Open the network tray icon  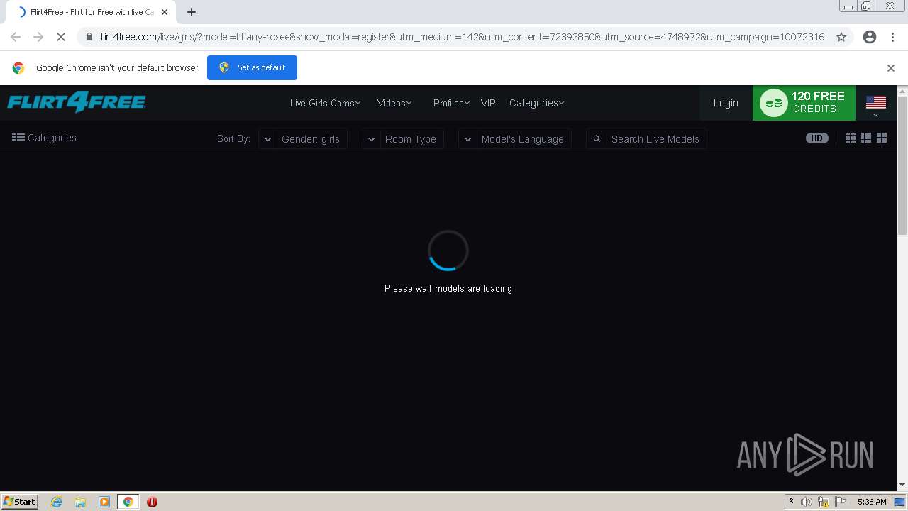[824, 502]
